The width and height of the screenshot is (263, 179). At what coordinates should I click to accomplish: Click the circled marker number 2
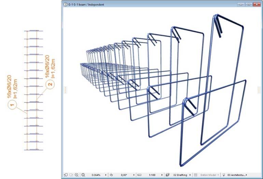tap(50, 84)
